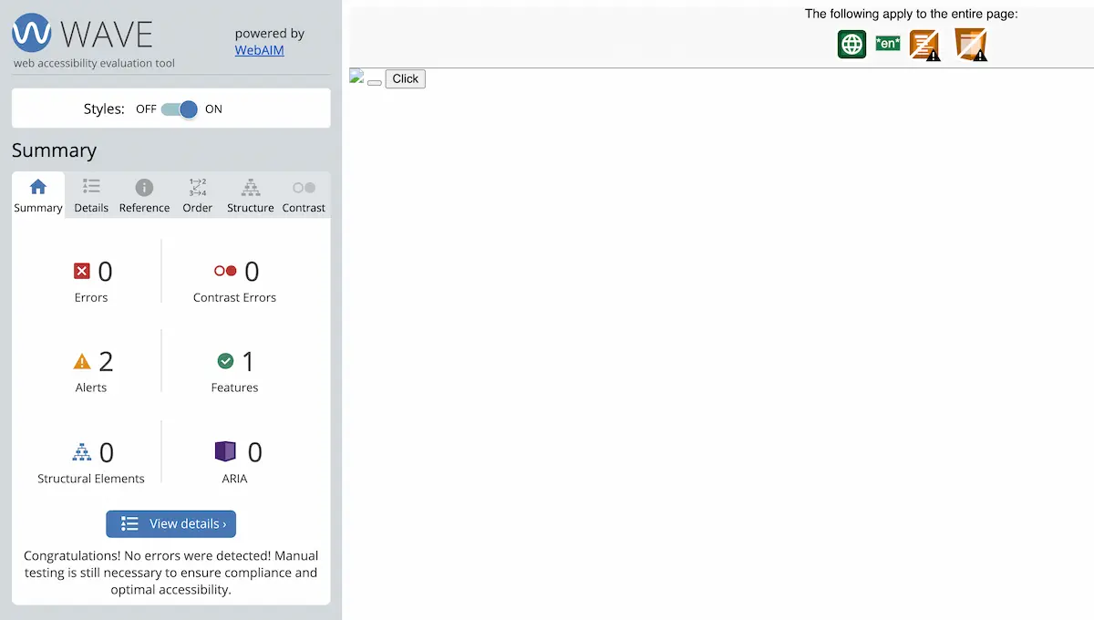Click the yellow Alerts triangle icon
This screenshot has height=620, width=1094.
pyautogui.click(x=81, y=360)
